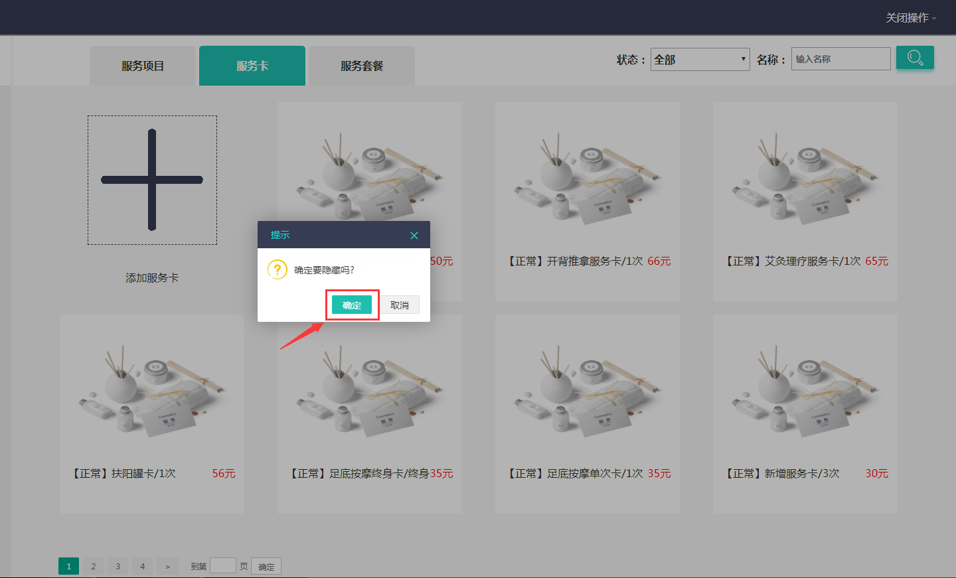
Task: Click the 66元 price text
Action: [659, 261]
